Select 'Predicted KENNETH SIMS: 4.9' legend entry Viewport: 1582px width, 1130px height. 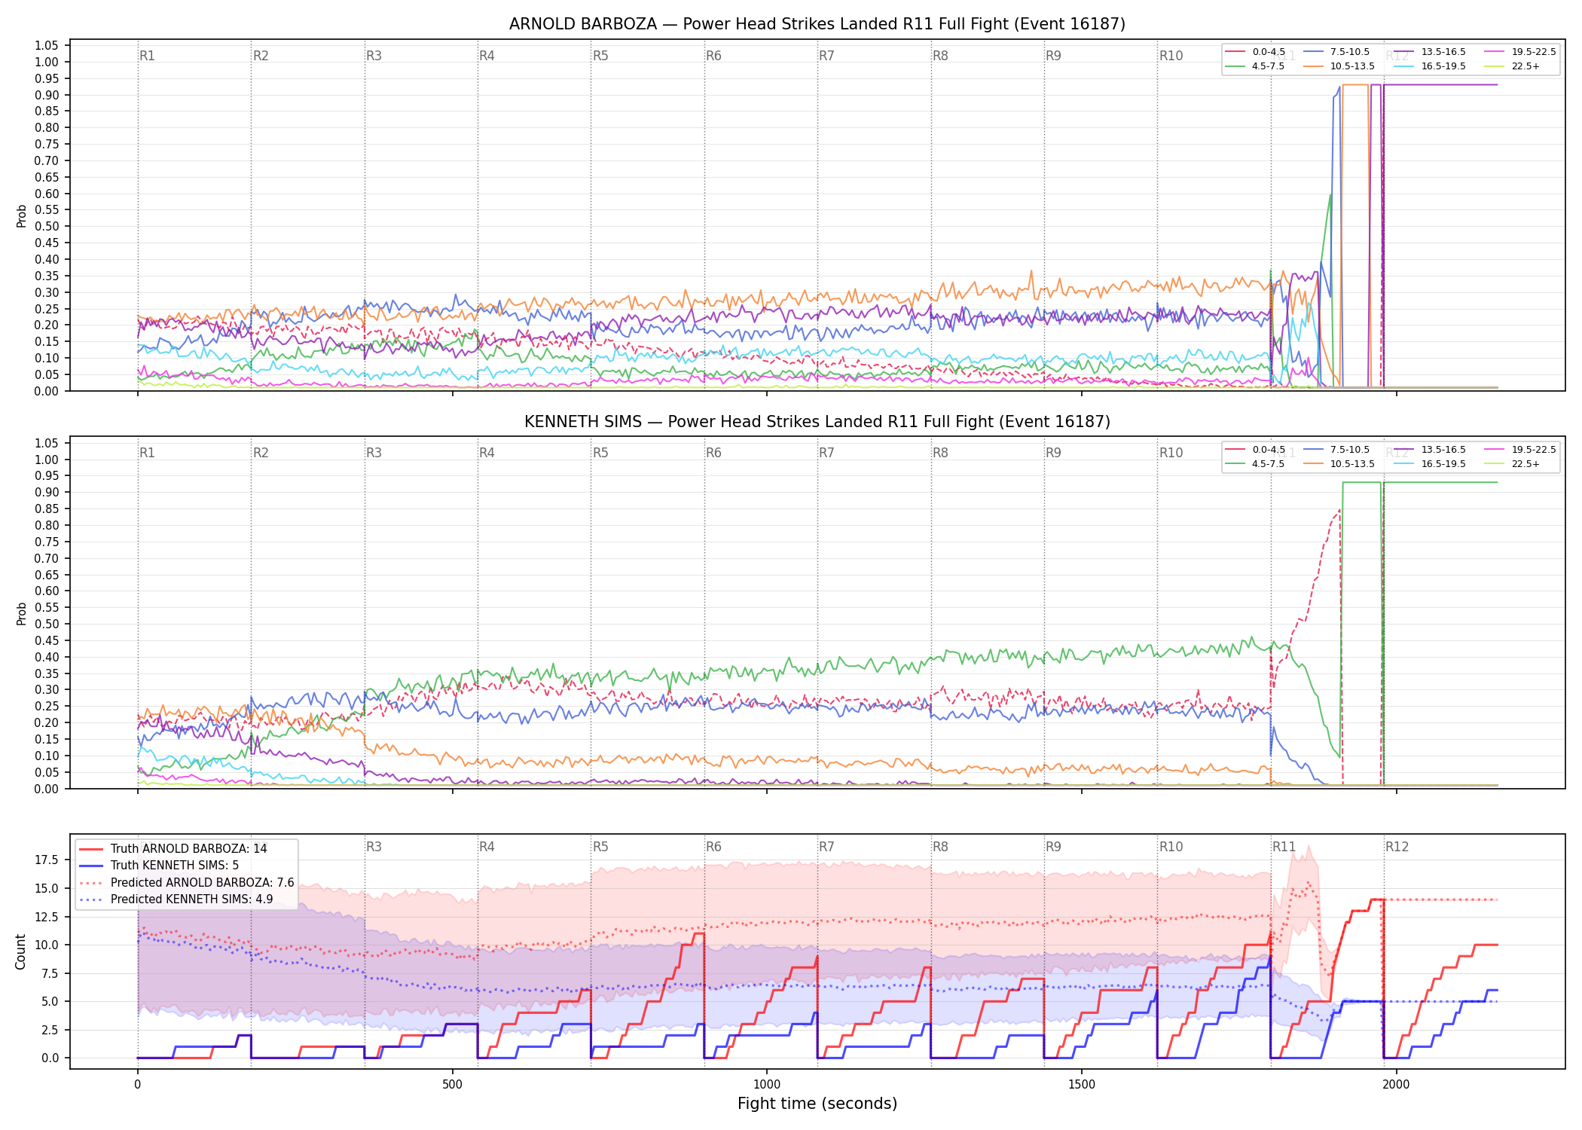pyautogui.click(x=176, y=899)
